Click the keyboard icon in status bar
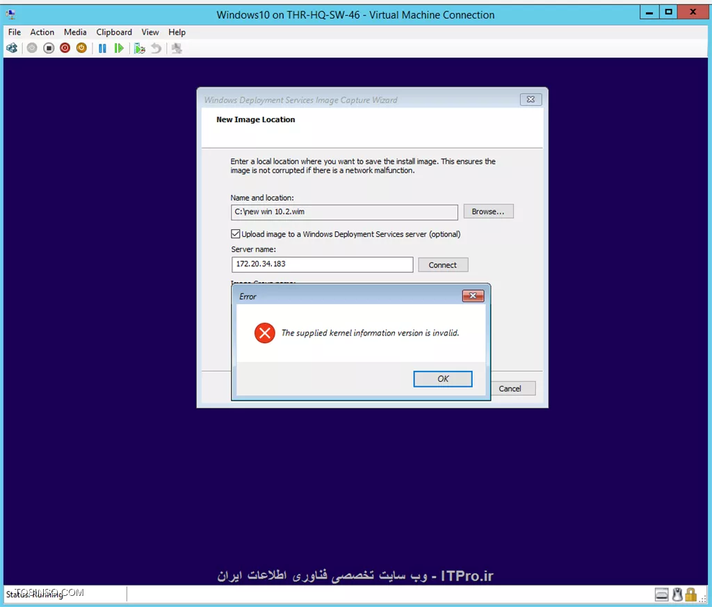This screenshot has width=712, height=607. click(x=662, y=594)
